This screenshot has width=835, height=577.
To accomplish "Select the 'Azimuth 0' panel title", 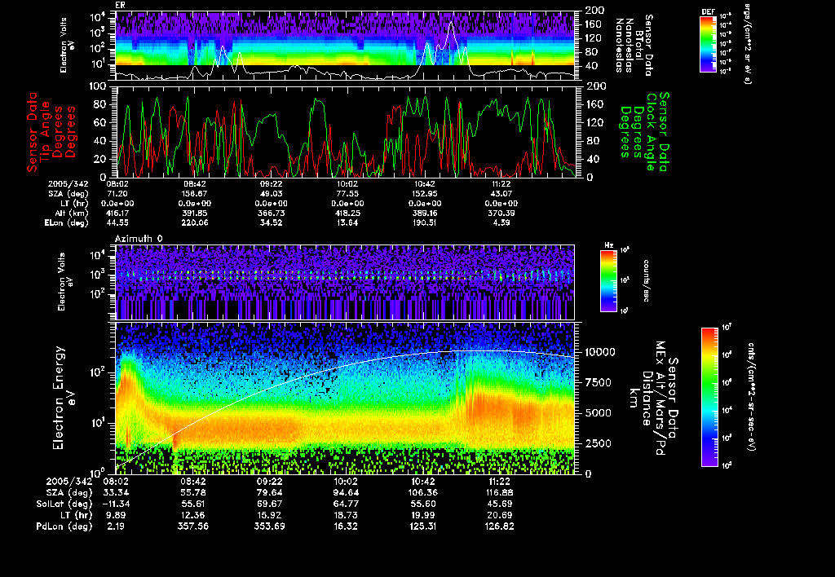I will point(139,239).
